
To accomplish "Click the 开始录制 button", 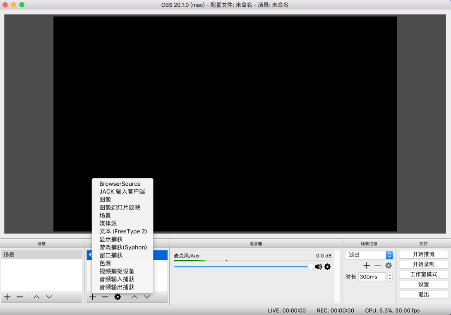I will 423,264.
